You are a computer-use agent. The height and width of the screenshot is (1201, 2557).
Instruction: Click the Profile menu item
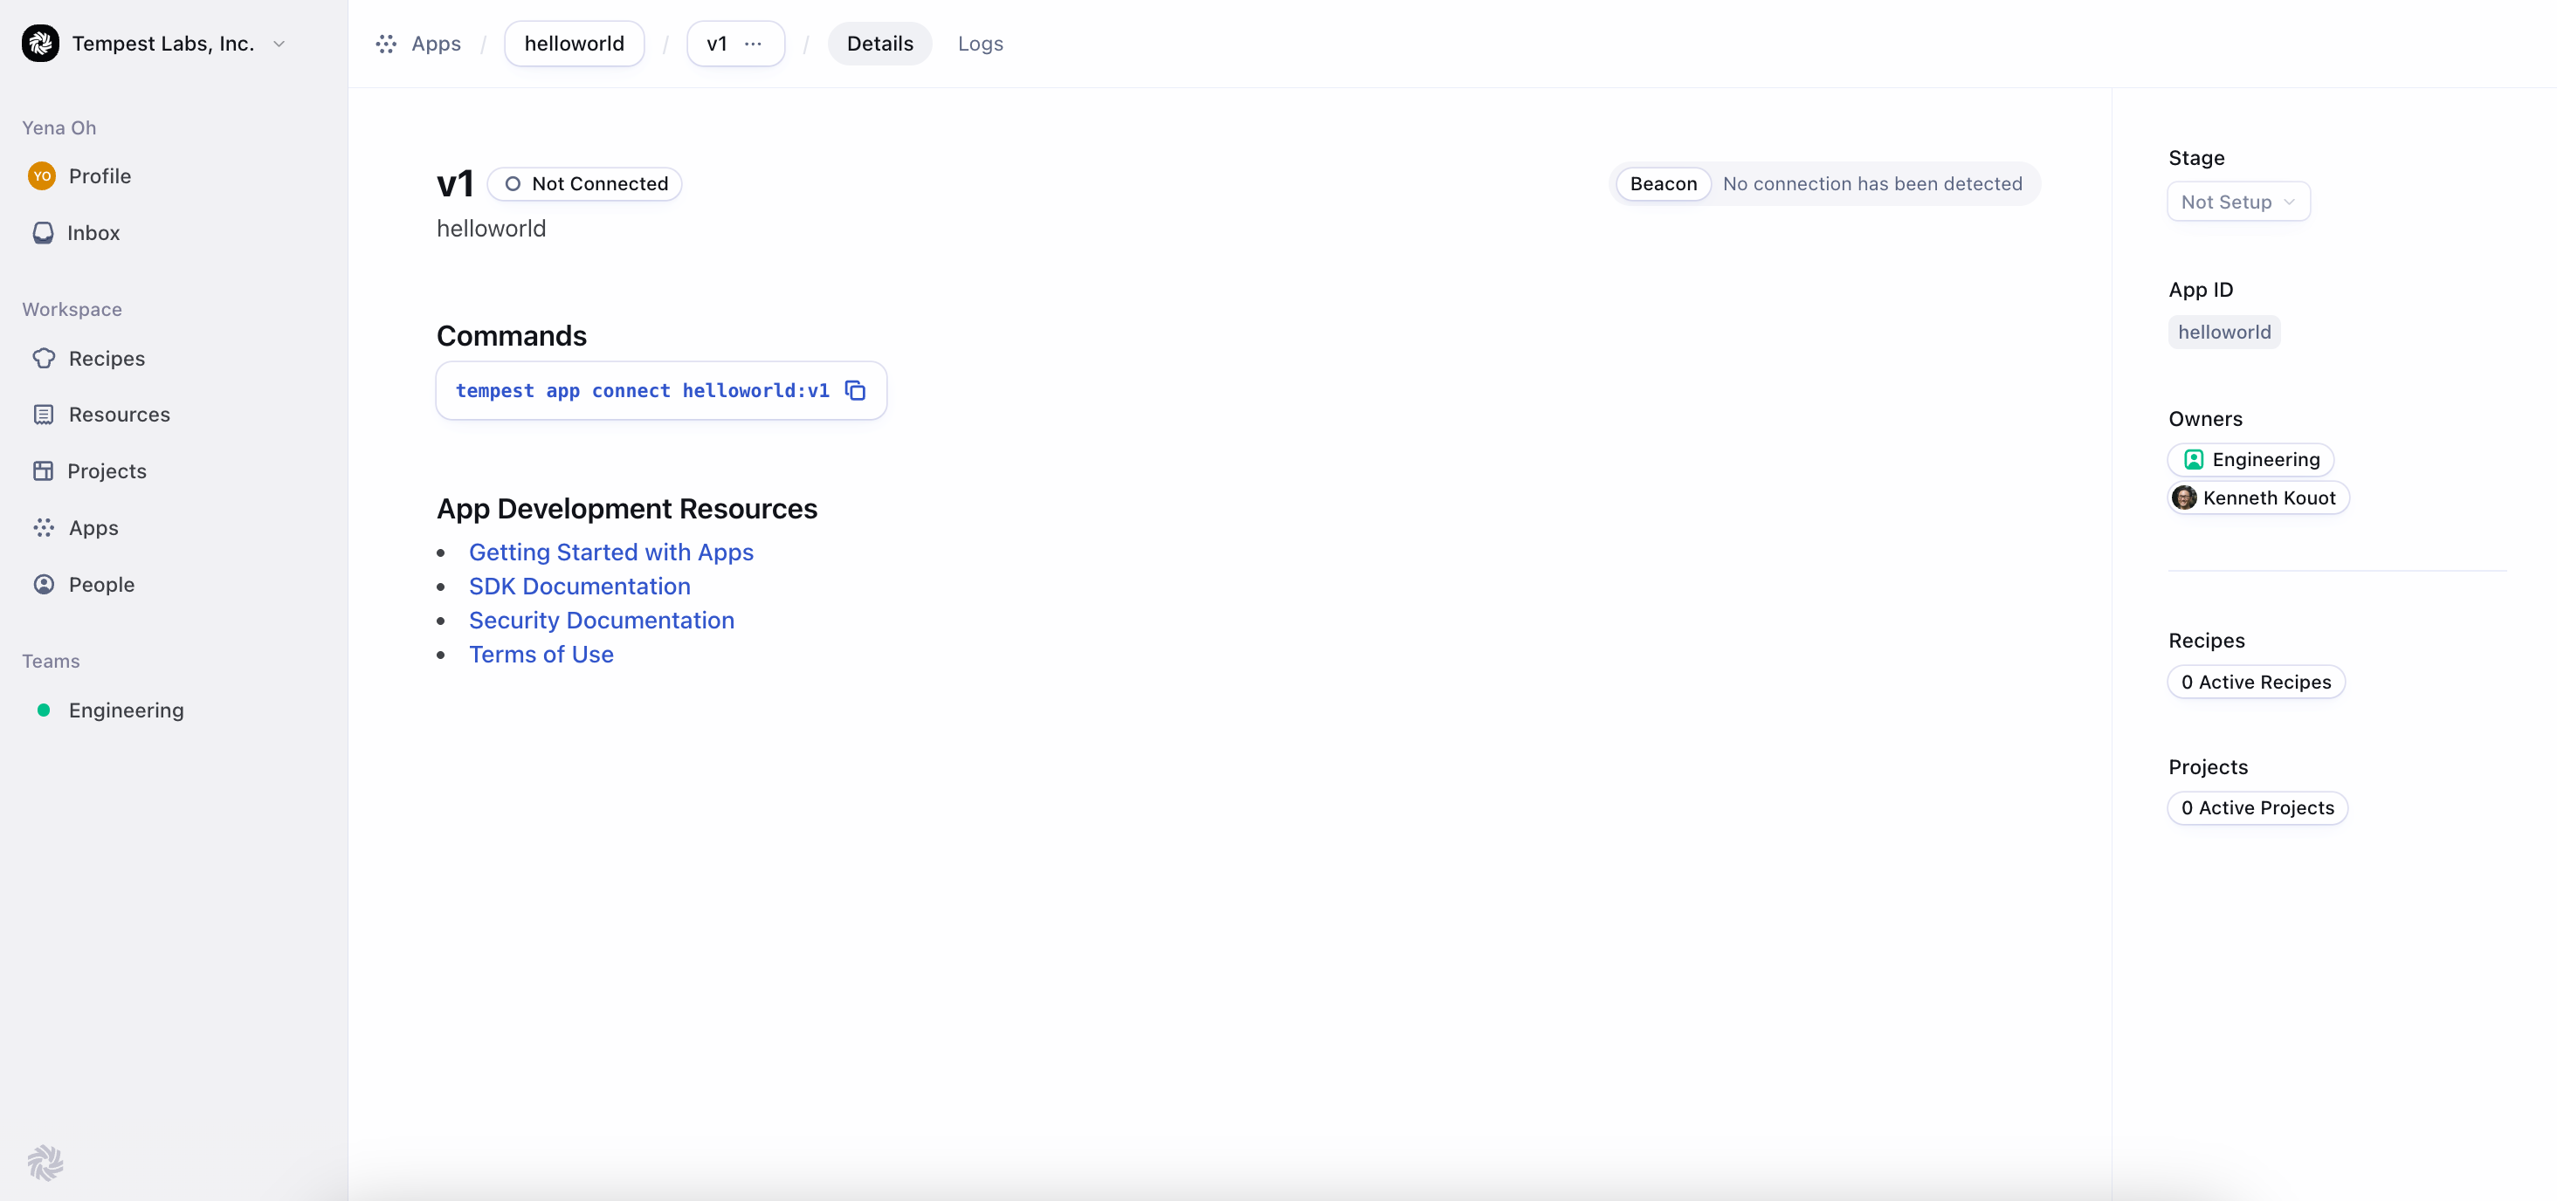[x=100, y=173]
